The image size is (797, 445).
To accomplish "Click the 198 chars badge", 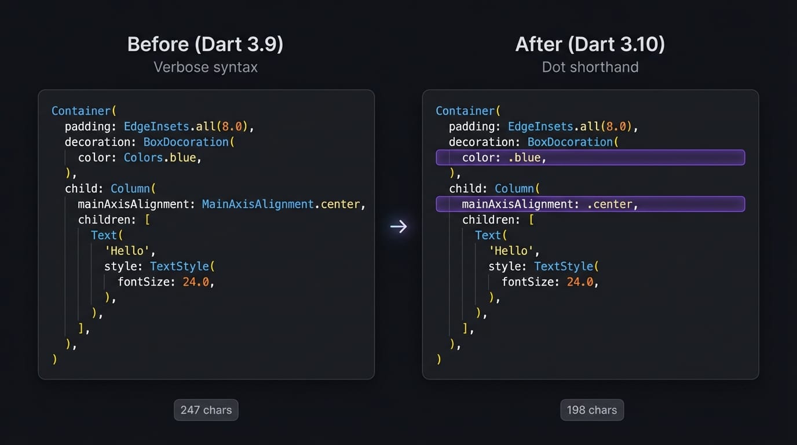I will click(x=591, y=410).
